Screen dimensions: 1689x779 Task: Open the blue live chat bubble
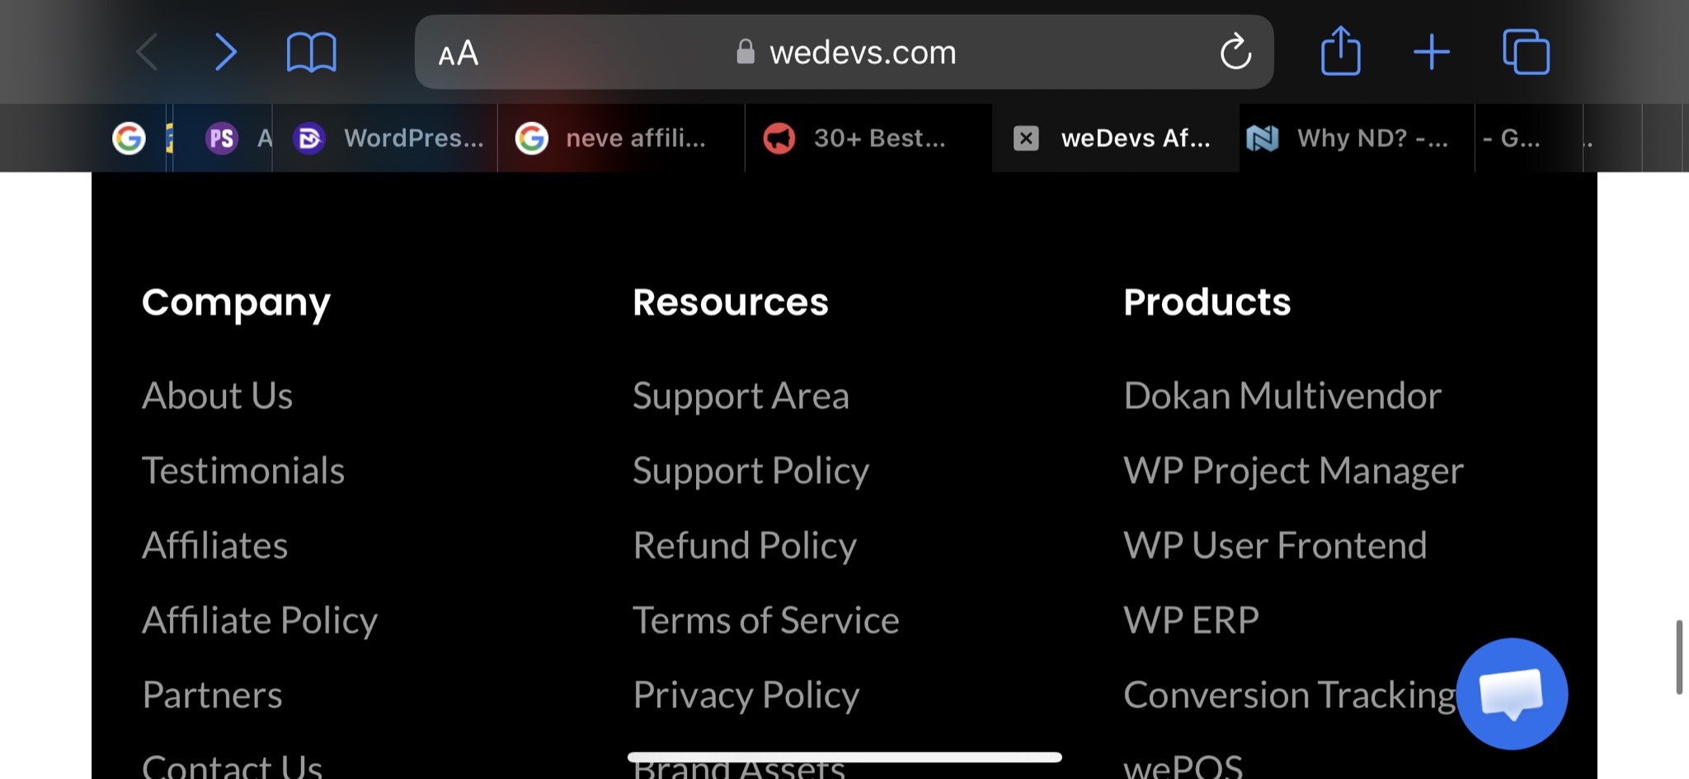pos(1511,693)
